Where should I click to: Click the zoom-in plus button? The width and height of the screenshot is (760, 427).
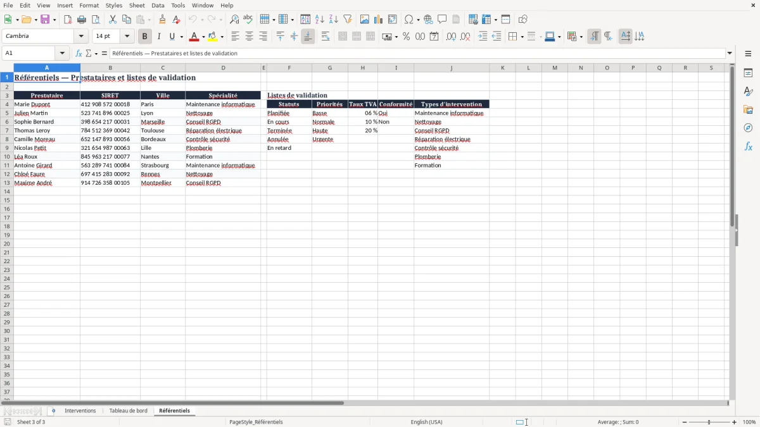pos(735,422)
